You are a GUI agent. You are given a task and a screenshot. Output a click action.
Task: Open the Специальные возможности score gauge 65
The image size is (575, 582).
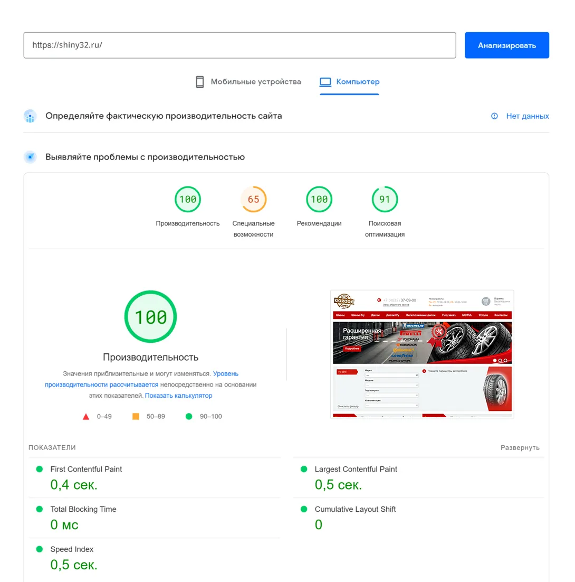(x=253, y=199)
